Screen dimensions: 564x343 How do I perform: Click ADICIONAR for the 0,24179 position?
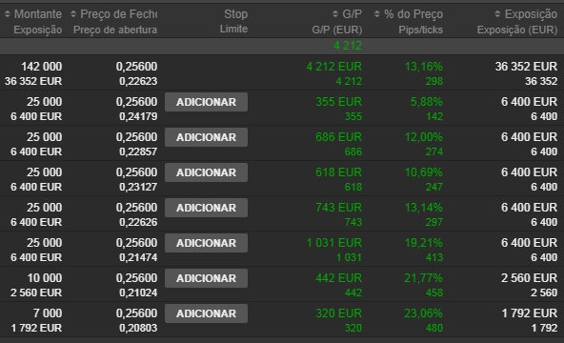point(206,102)
